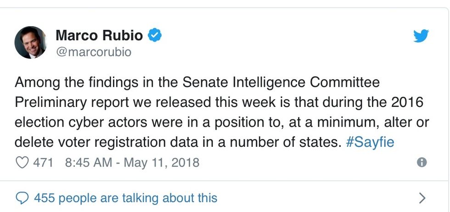Screen dimensions: 450x212
Task: Open "people are talking about this" link
Action: [x=138, y=198]
